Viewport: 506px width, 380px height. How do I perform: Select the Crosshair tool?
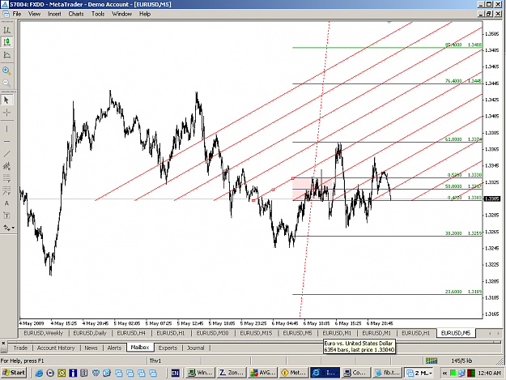[6, 113]
